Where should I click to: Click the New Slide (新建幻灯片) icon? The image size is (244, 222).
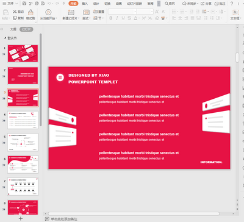point(71,12)
